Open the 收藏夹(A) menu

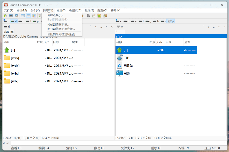tap(75, 11)
